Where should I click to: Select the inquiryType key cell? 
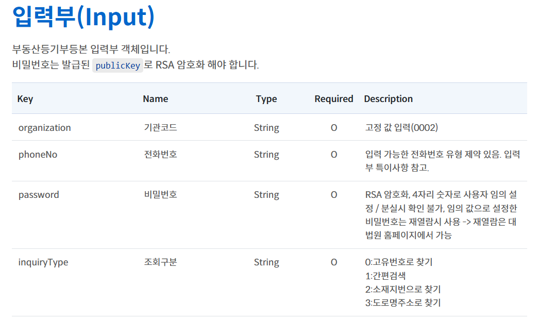point(43,262)
